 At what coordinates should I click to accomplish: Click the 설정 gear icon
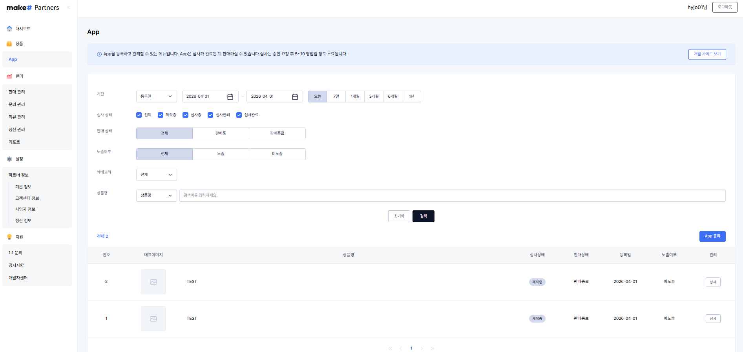coord(9,159)
